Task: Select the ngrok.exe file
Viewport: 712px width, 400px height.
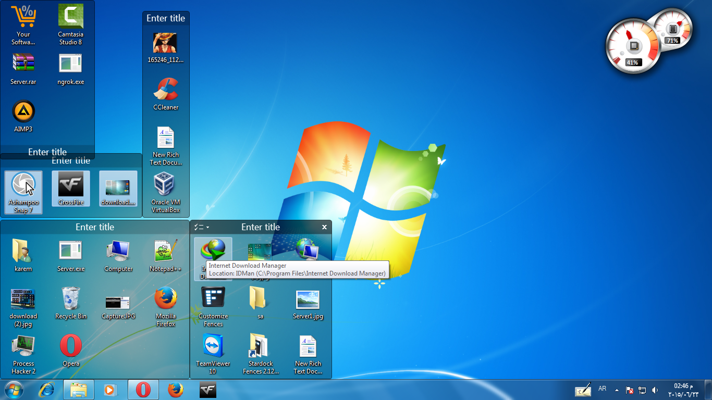Action: (x=71, y=69)
